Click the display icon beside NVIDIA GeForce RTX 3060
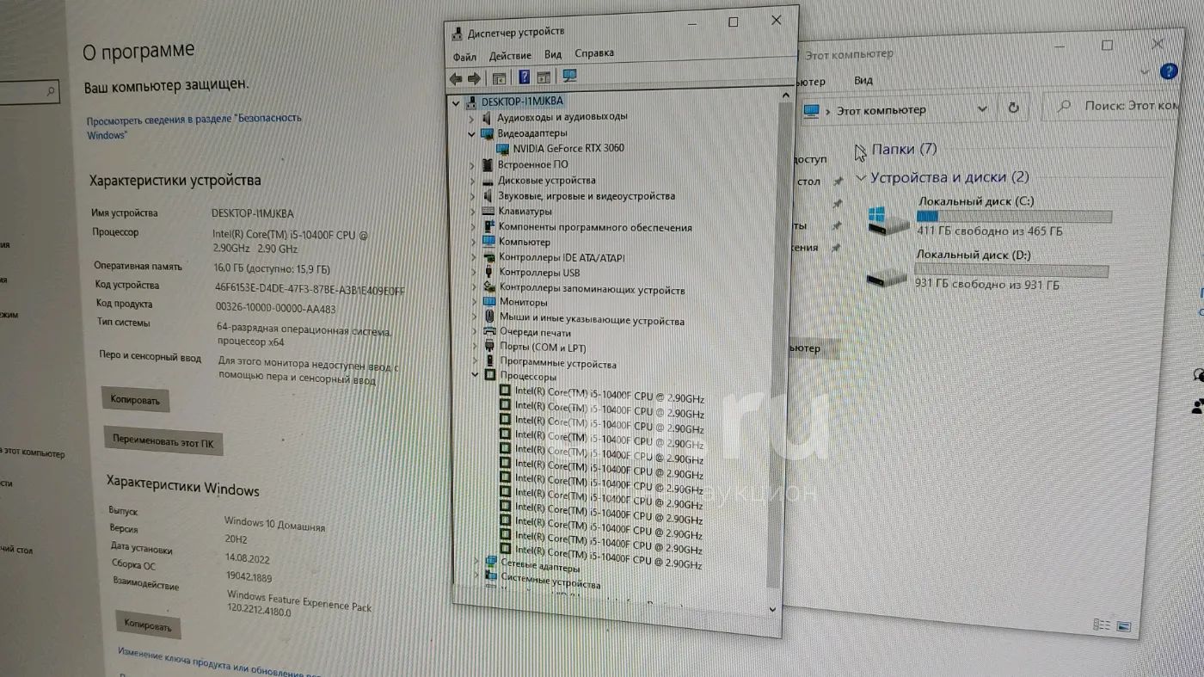This screenshot has height=677, width=1204. pyautogui.click(x=503, y=149)
